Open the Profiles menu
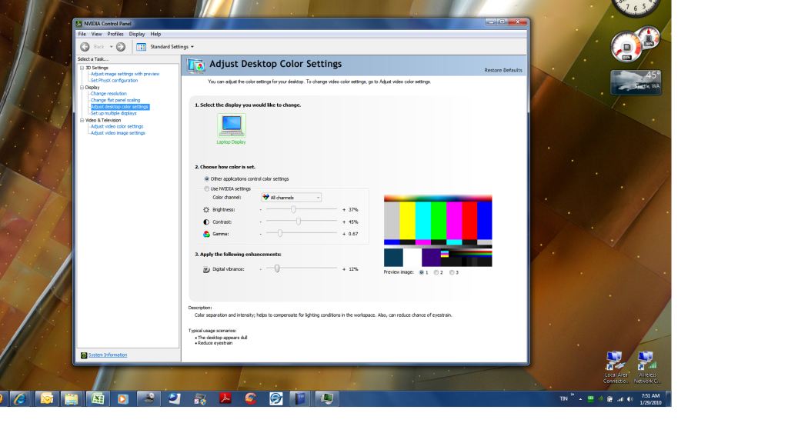Image resolution: width=788 pixels, height=443 pixels. pyautogui.click(x=115, y=34)
